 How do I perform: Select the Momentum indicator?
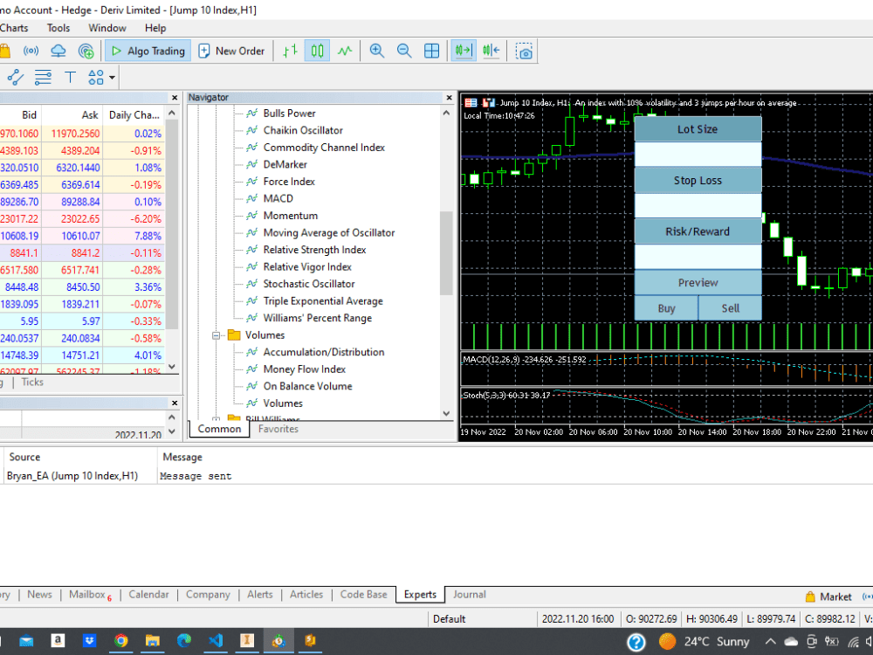(x=290, y=216)
